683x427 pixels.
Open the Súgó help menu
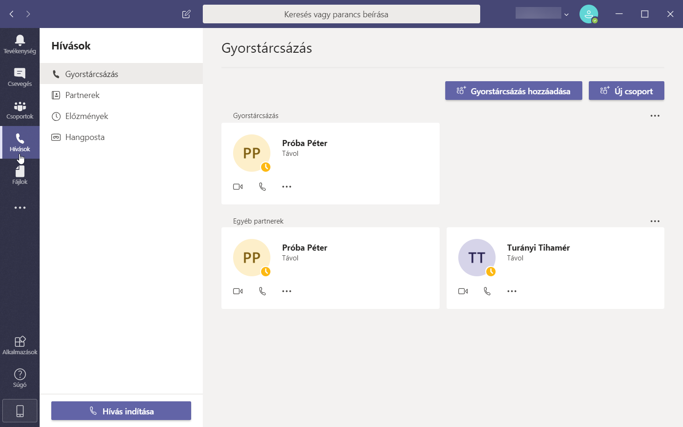pyautogui.click(x=20, y=378)
